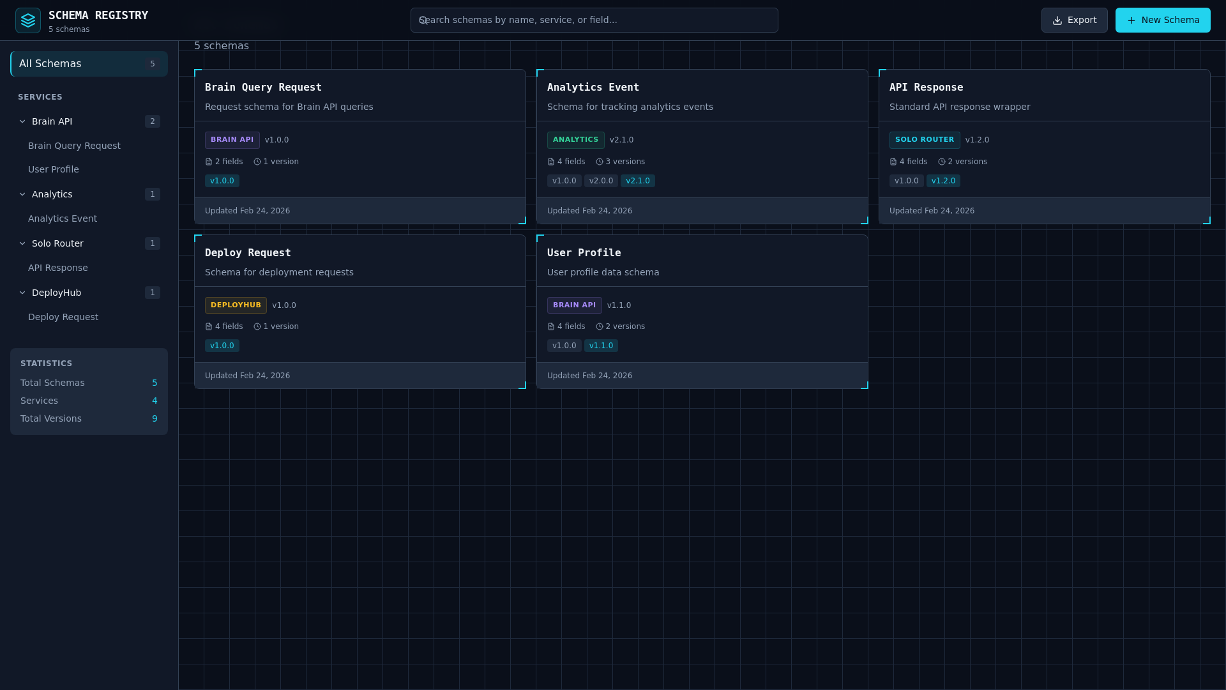
Task: Click versions clock icon on API Response card
Action: coord(942,162)
